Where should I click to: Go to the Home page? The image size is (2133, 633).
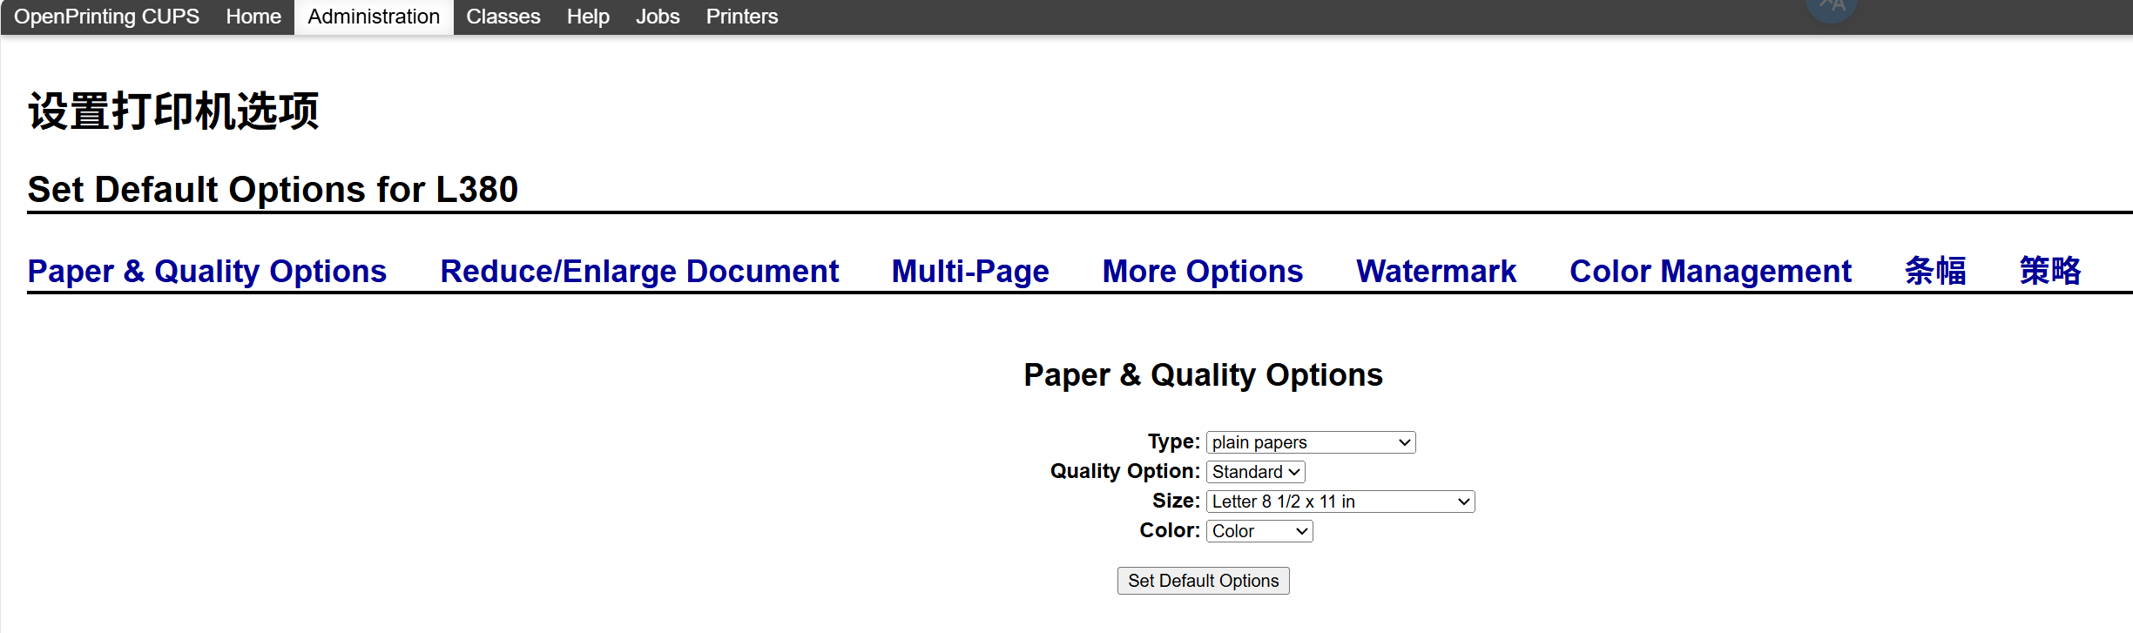[253, 17]
